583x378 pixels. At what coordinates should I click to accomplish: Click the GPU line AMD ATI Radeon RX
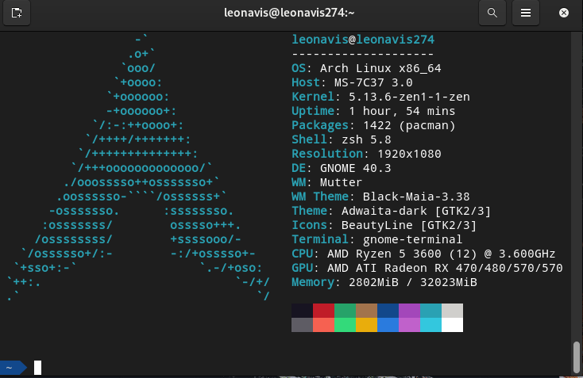427,268
